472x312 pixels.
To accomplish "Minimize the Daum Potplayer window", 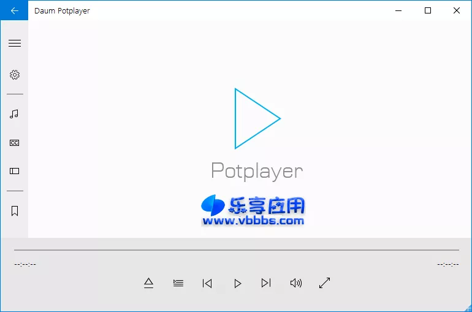I will pos(398,10).
